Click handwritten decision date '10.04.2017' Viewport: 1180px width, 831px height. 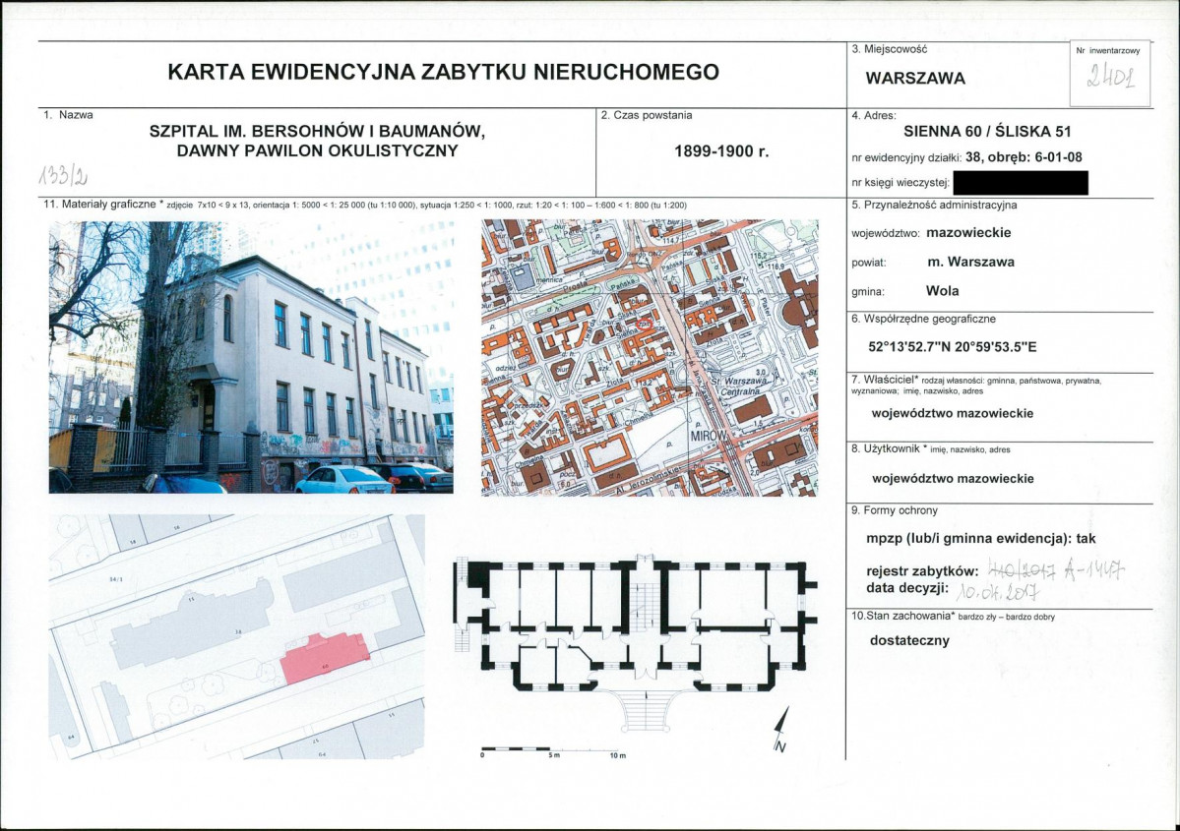point(997,593)
